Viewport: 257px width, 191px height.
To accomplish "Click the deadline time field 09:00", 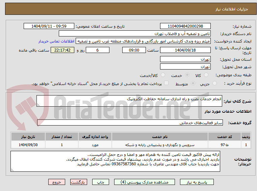I will pos(134,50).
